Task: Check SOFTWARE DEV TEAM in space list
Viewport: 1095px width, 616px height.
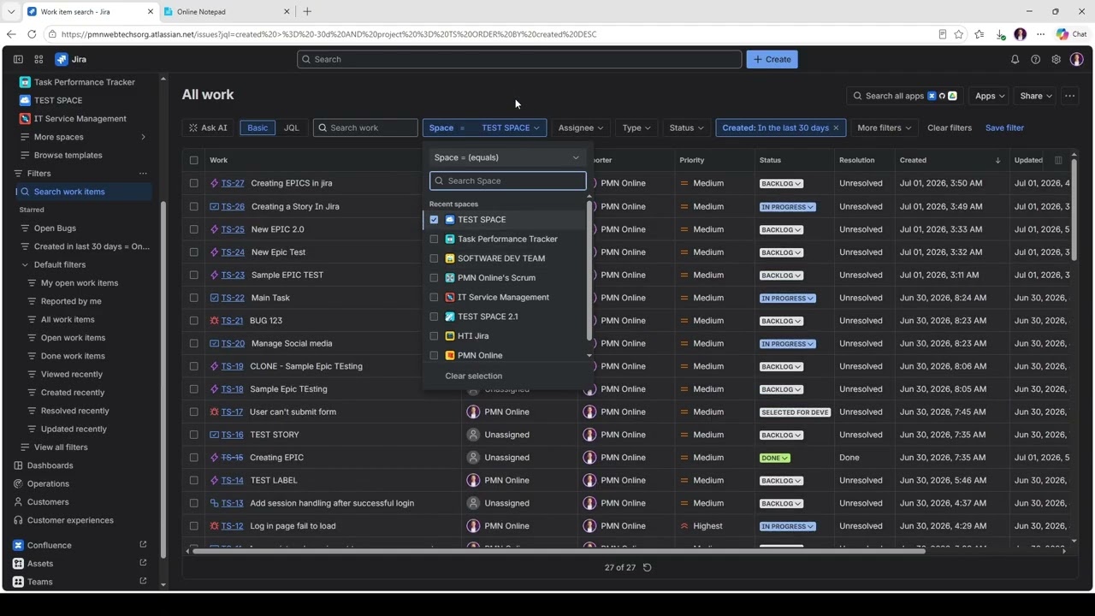Action: click(434, 258)
